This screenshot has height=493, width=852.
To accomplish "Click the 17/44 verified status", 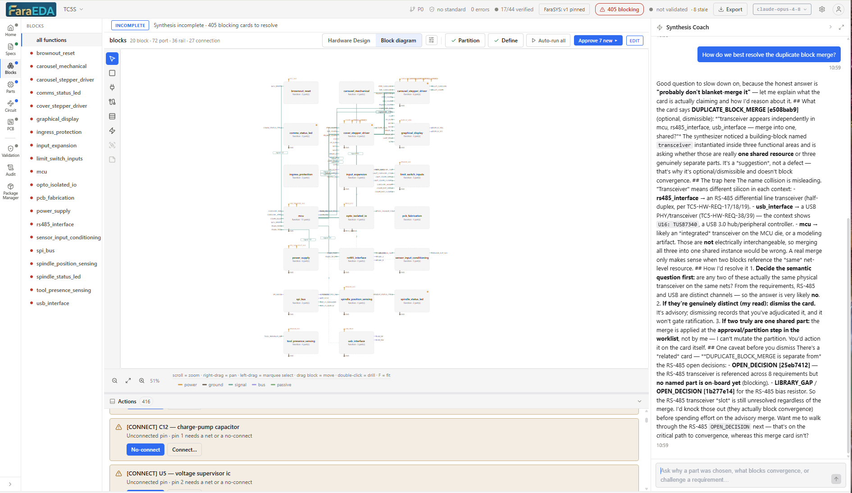I will coord(514,9).
